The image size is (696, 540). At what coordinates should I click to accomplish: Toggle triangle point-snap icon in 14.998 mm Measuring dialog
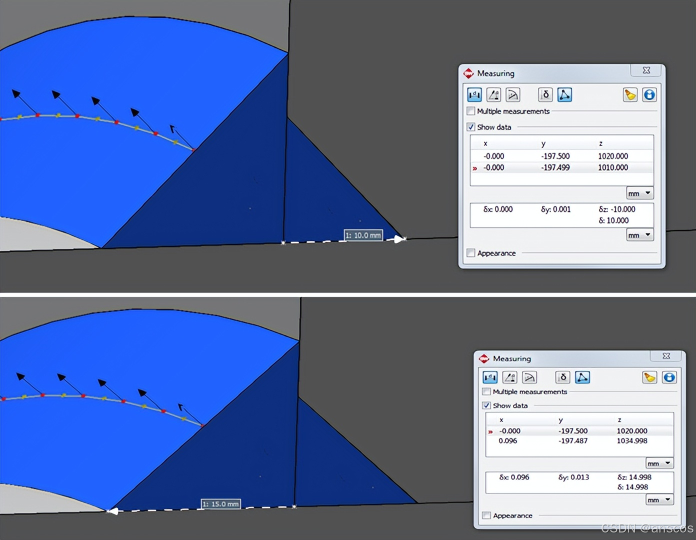pyautogui.click(x=582, y=377)
